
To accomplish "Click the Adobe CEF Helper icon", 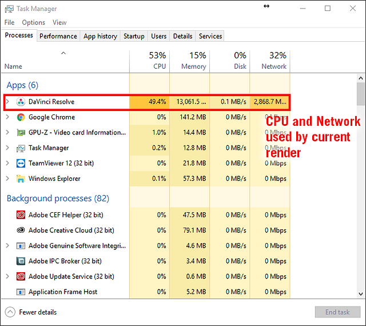I will [21, 215].
